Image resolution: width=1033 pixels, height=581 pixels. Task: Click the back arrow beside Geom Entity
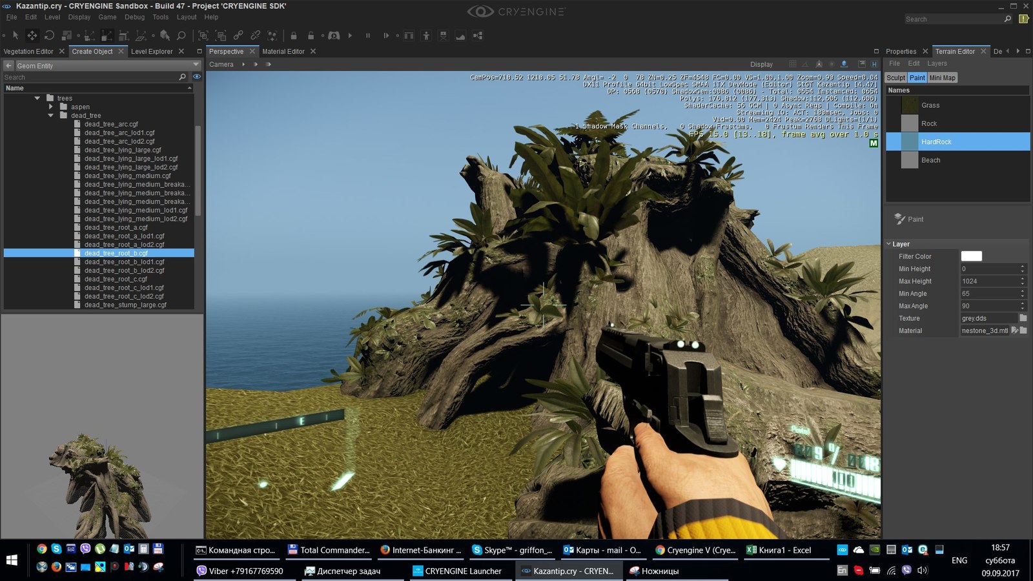[x=9, y=65]
